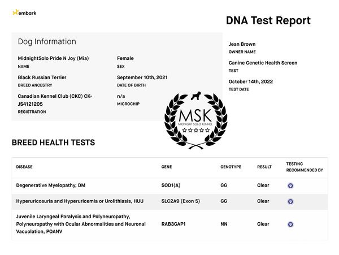This screenshot has height=255, width=339.
Task: Click recommendation badge for Hyperuricosuria row
Action: pyautogui.click(x=290, y=201)
